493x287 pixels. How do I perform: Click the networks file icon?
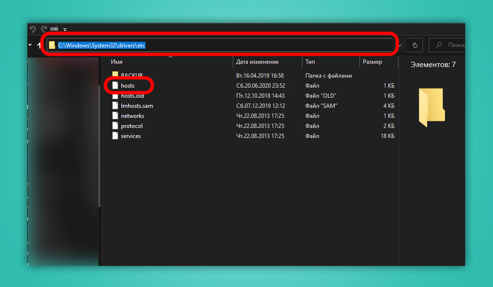tap(115, 116)
